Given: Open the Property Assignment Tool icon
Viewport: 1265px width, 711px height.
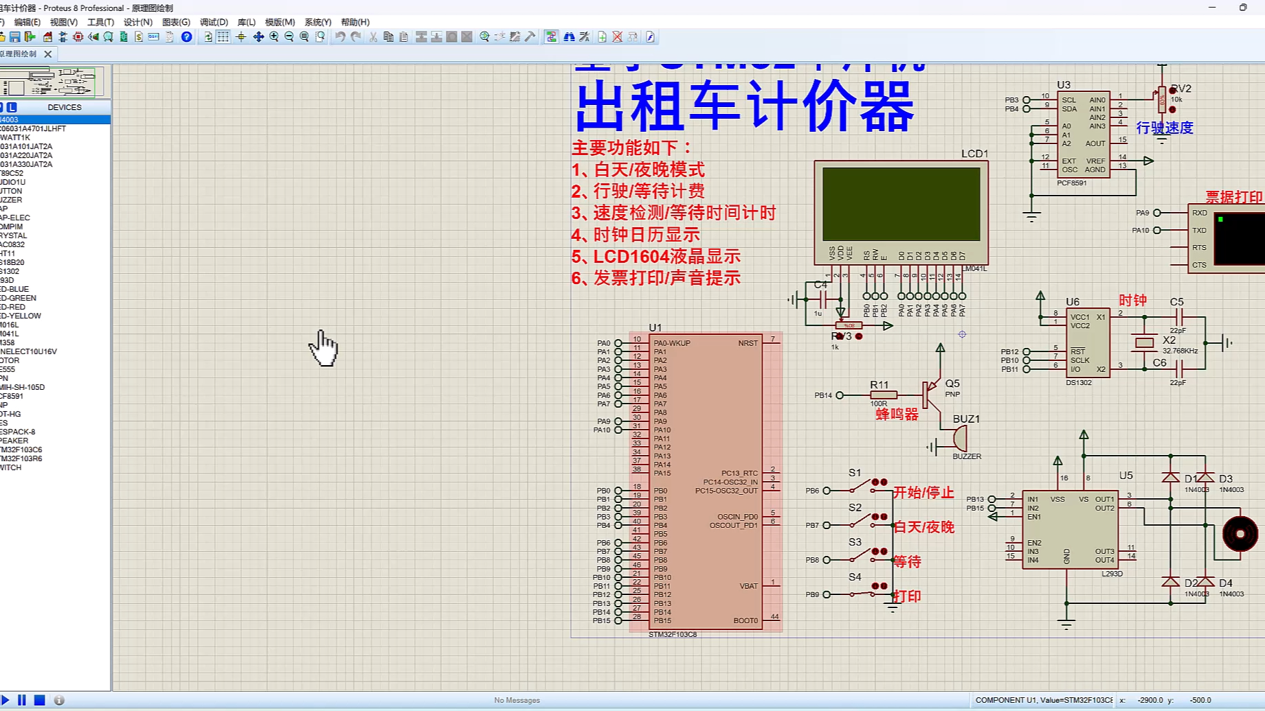Looking at the screenshot, I should [584, 37].
